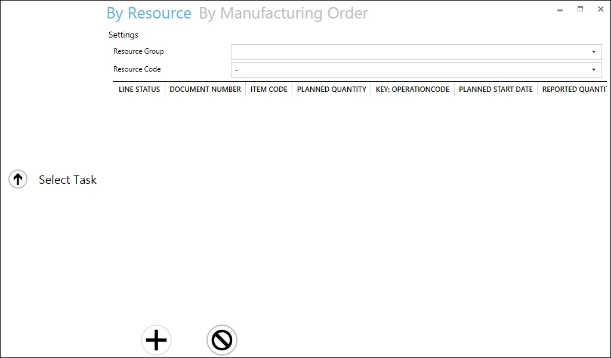The image size is (611, 358).
Task: Select the ITEM CODE column header
Action: coord(269,89)
